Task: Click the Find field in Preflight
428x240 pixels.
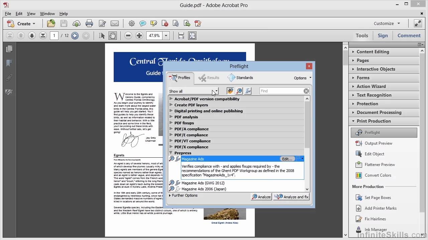Action: [281, 91]
